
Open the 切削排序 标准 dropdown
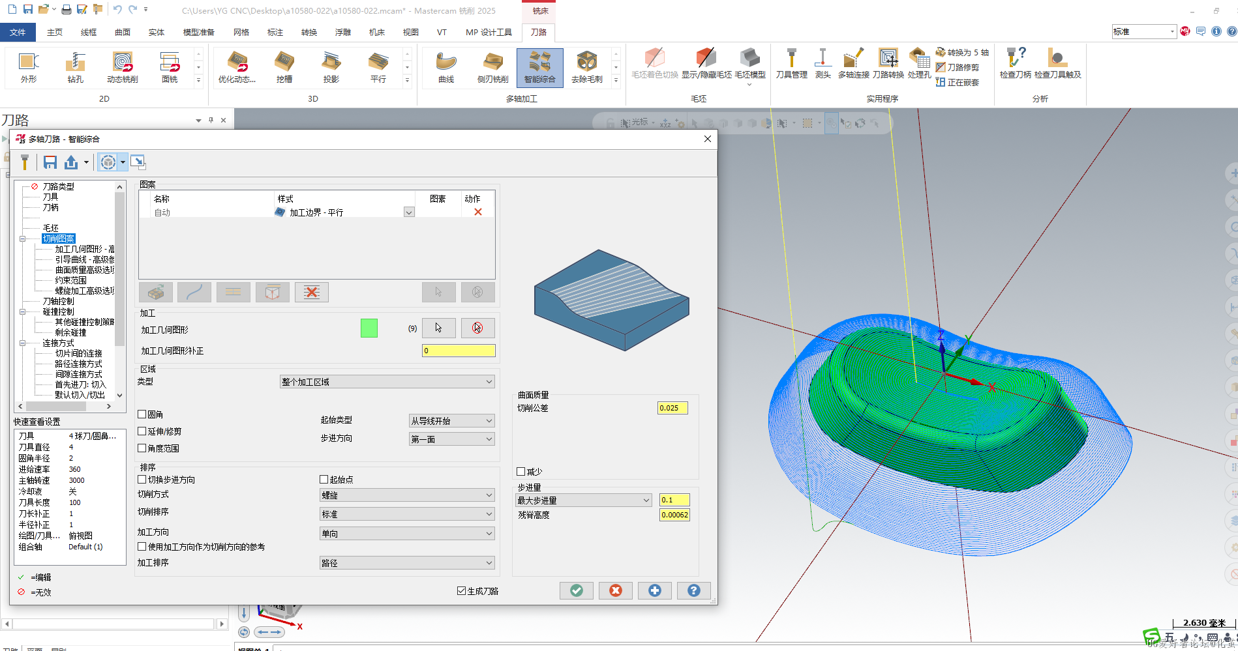tap(407, 514)
